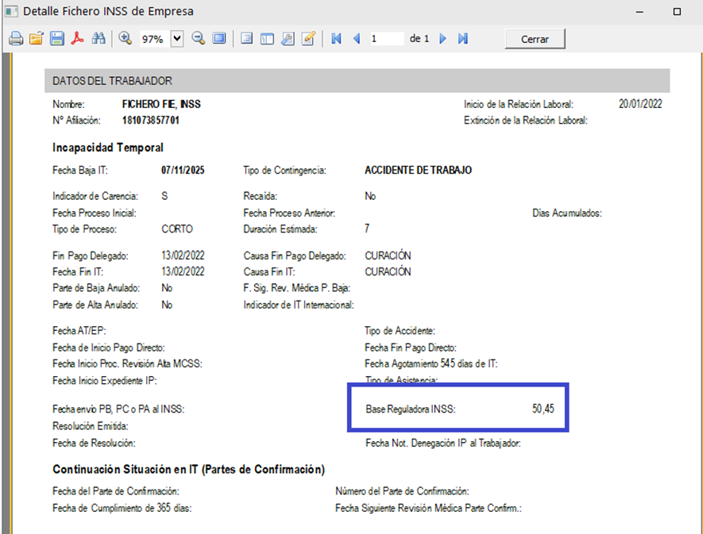Image resolution: width=703 pixels, height=534 pixels.
Task: Save report with the floppy disk icon
Action: click(x=57, y=39)
